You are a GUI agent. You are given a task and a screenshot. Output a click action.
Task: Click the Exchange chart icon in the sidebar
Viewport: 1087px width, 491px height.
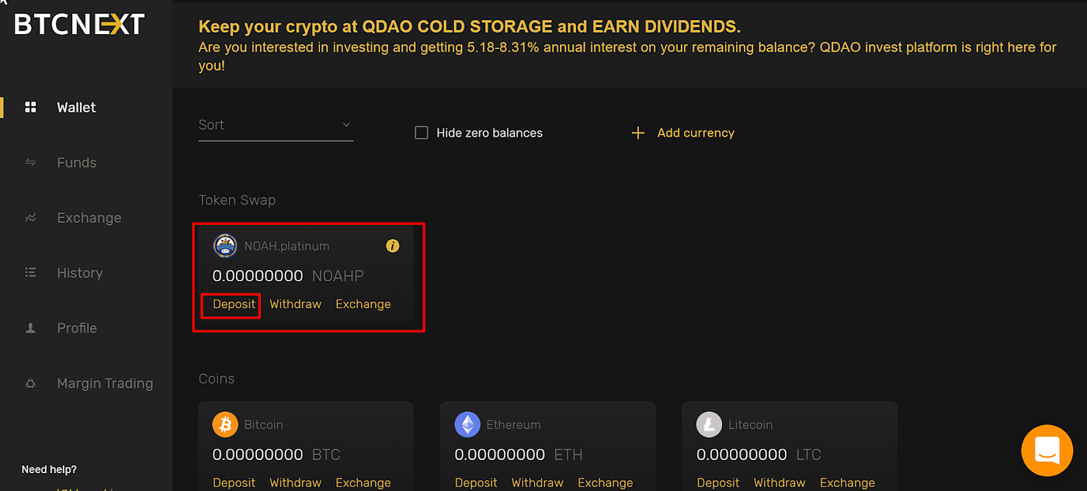coord(30,217)
